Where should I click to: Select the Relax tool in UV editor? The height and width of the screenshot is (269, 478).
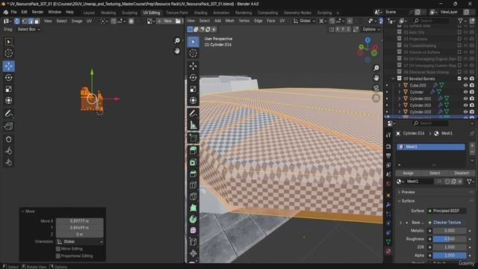tap(8, 151)
